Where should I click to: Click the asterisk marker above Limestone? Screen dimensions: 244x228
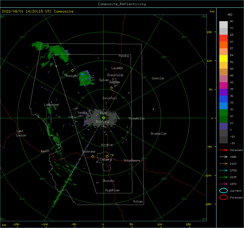tap(51, 102)
